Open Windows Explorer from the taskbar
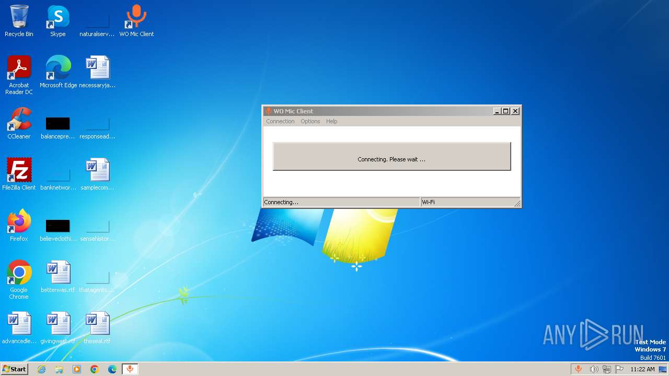This screenshot has height=376, width=669. (x=59, y=369)
